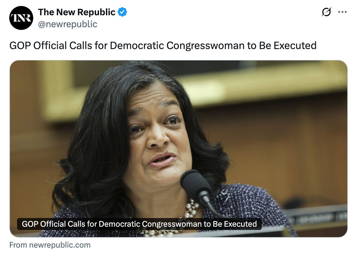
Task: Open the Grok explain-post icon
Action: tap(326, 12)
